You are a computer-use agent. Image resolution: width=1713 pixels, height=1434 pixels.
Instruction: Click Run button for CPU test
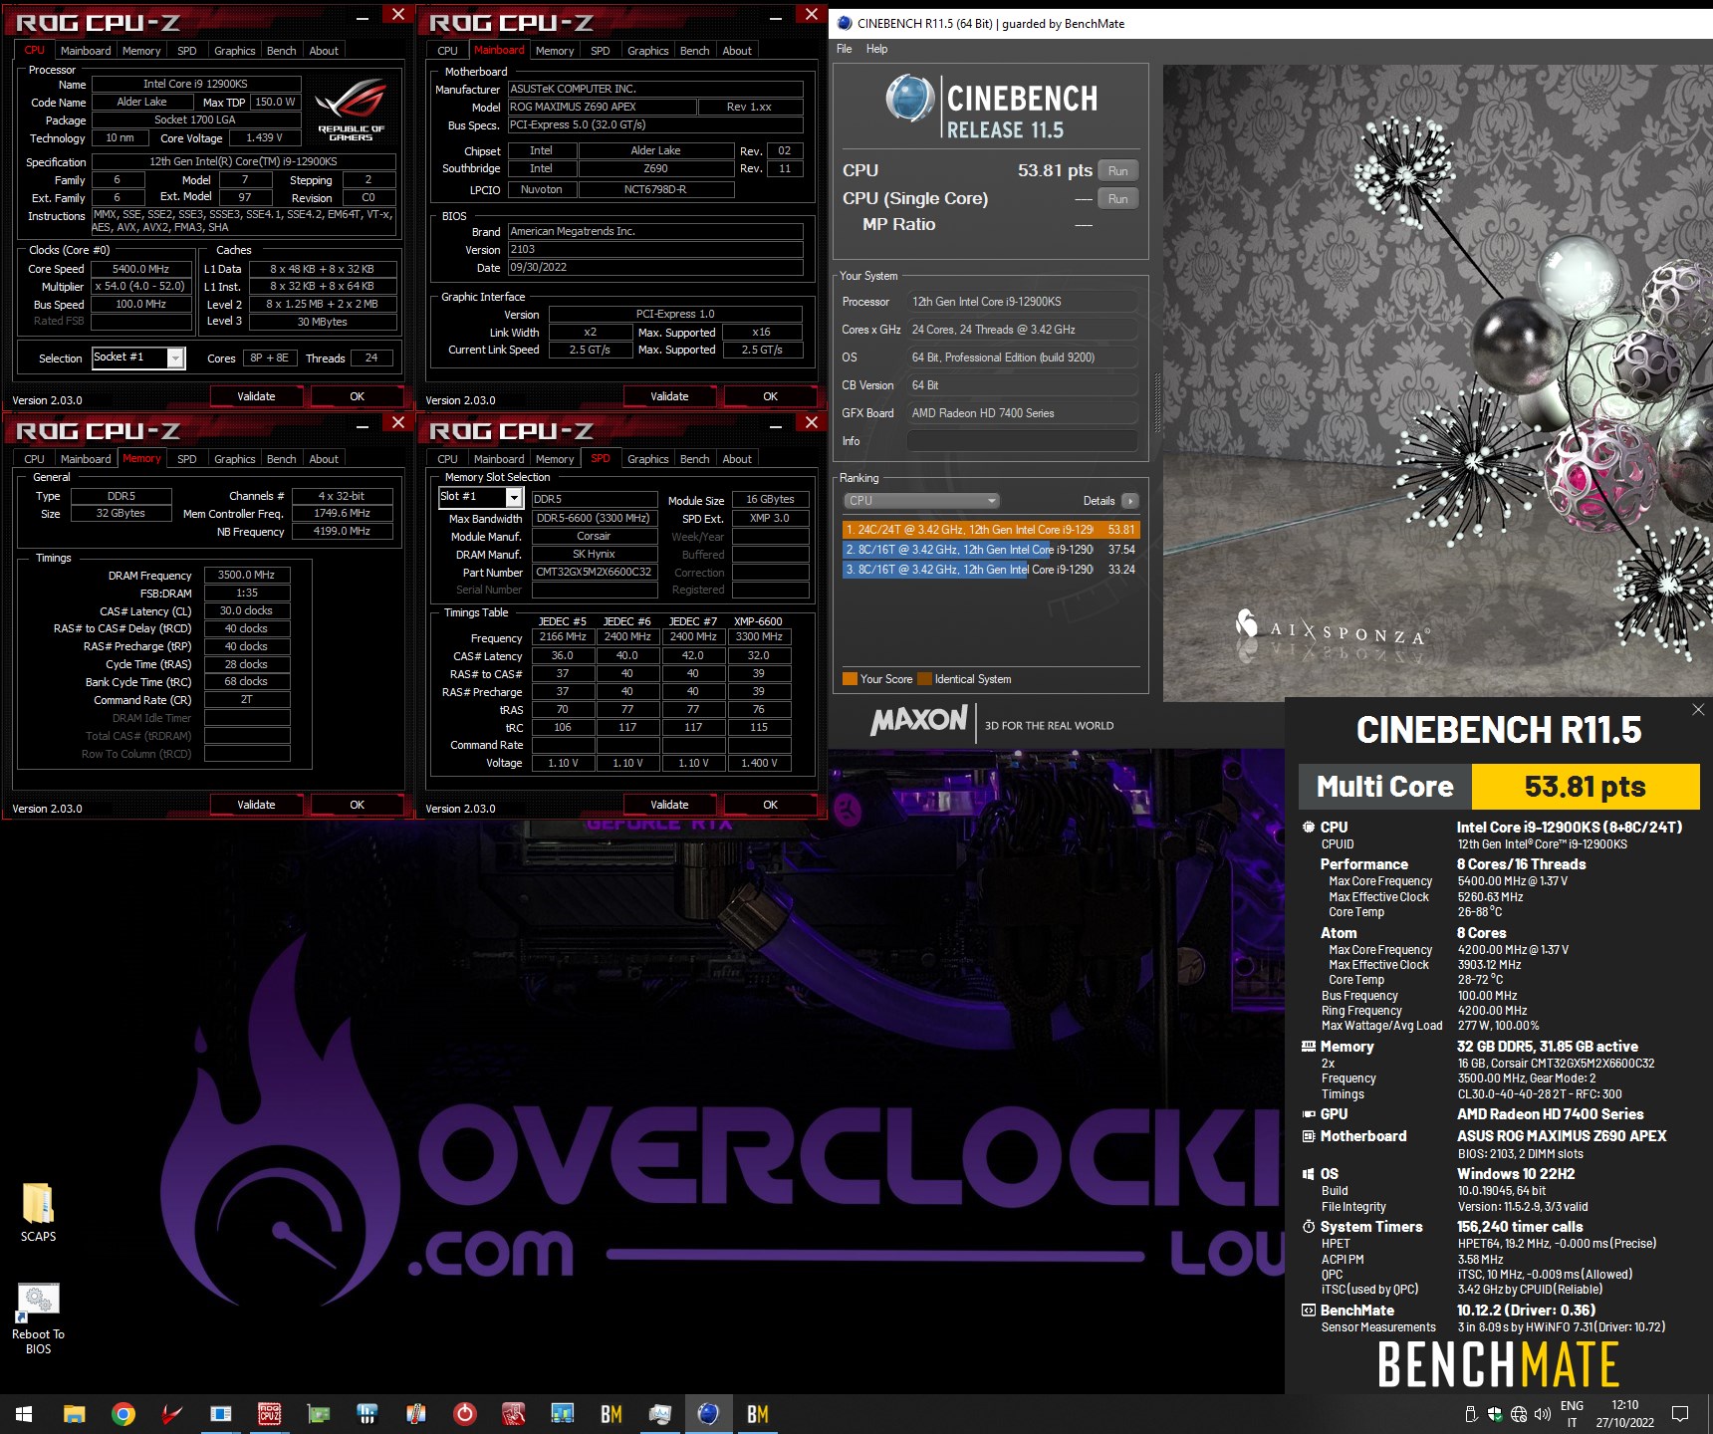click(x=1118, y=171)
